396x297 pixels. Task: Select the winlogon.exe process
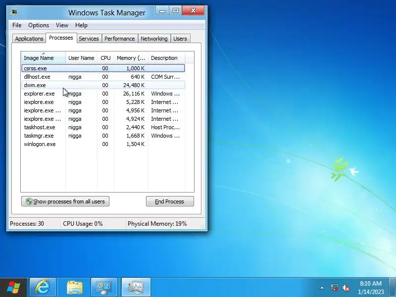click(103, 144)
